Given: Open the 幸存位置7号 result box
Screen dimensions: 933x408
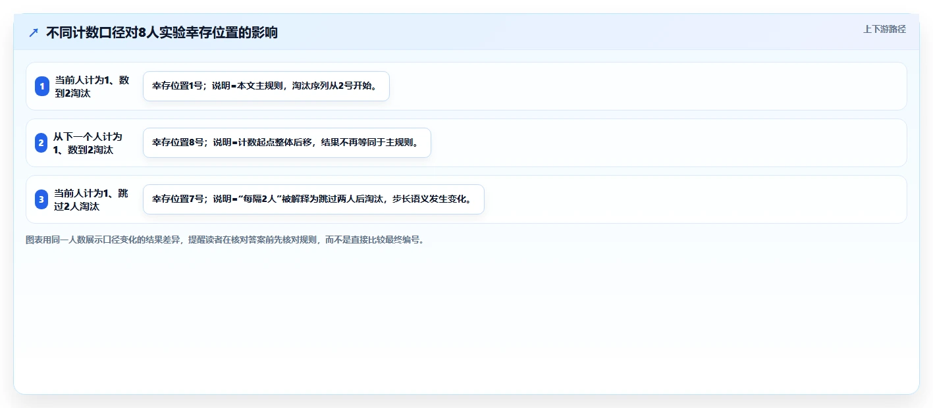Looking at the screenshot, I should 313,199.
